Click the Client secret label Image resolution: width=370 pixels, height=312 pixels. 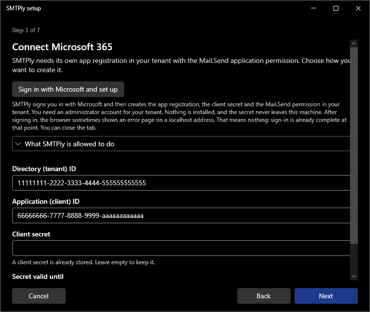tap(31, 234)
